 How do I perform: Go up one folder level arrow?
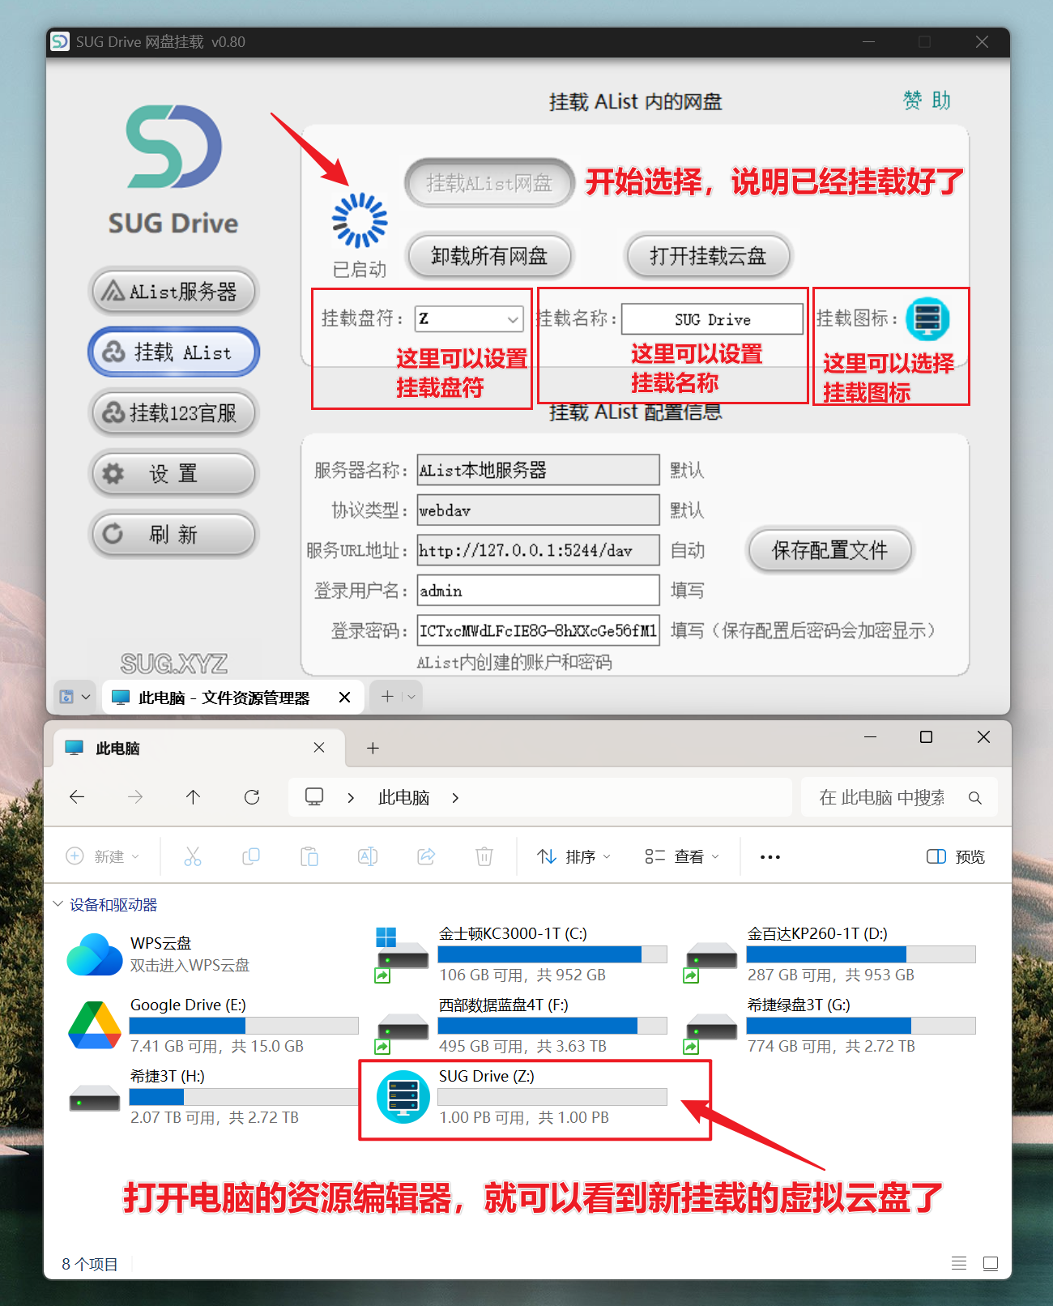193,797
